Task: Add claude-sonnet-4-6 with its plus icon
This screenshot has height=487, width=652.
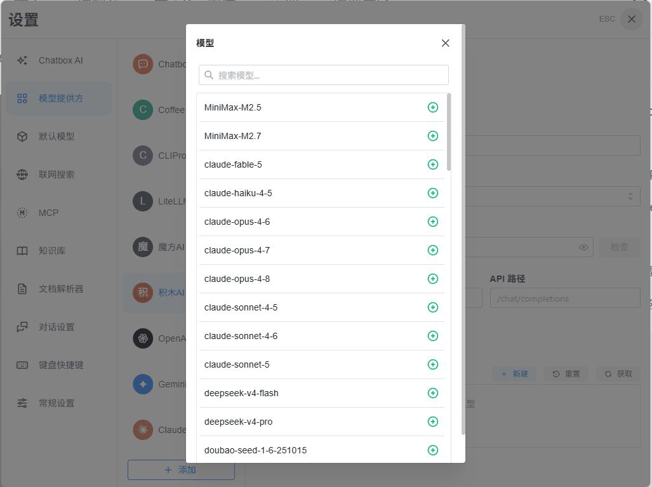Action: pos(433,336)
